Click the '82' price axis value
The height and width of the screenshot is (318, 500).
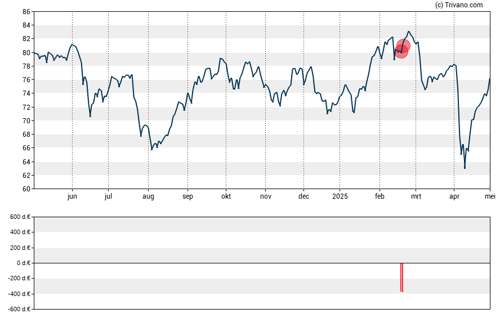tap(26, 39)
